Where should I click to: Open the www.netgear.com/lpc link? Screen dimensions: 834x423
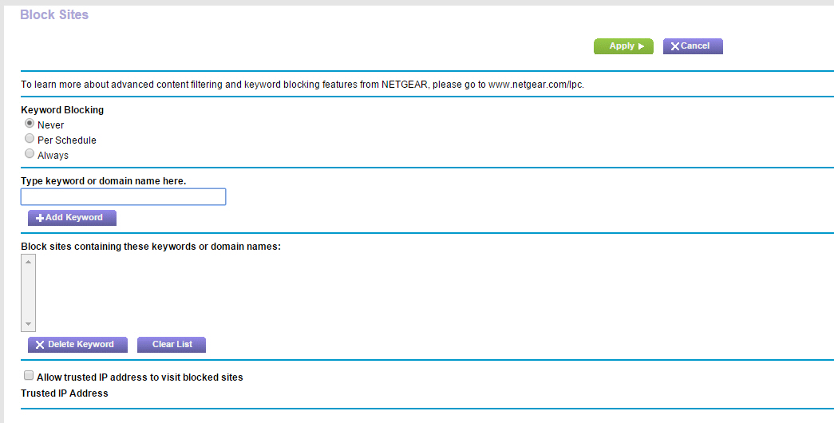point(536,84)
